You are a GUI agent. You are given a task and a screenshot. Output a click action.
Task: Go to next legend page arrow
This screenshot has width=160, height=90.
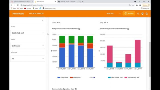point(94,77)
